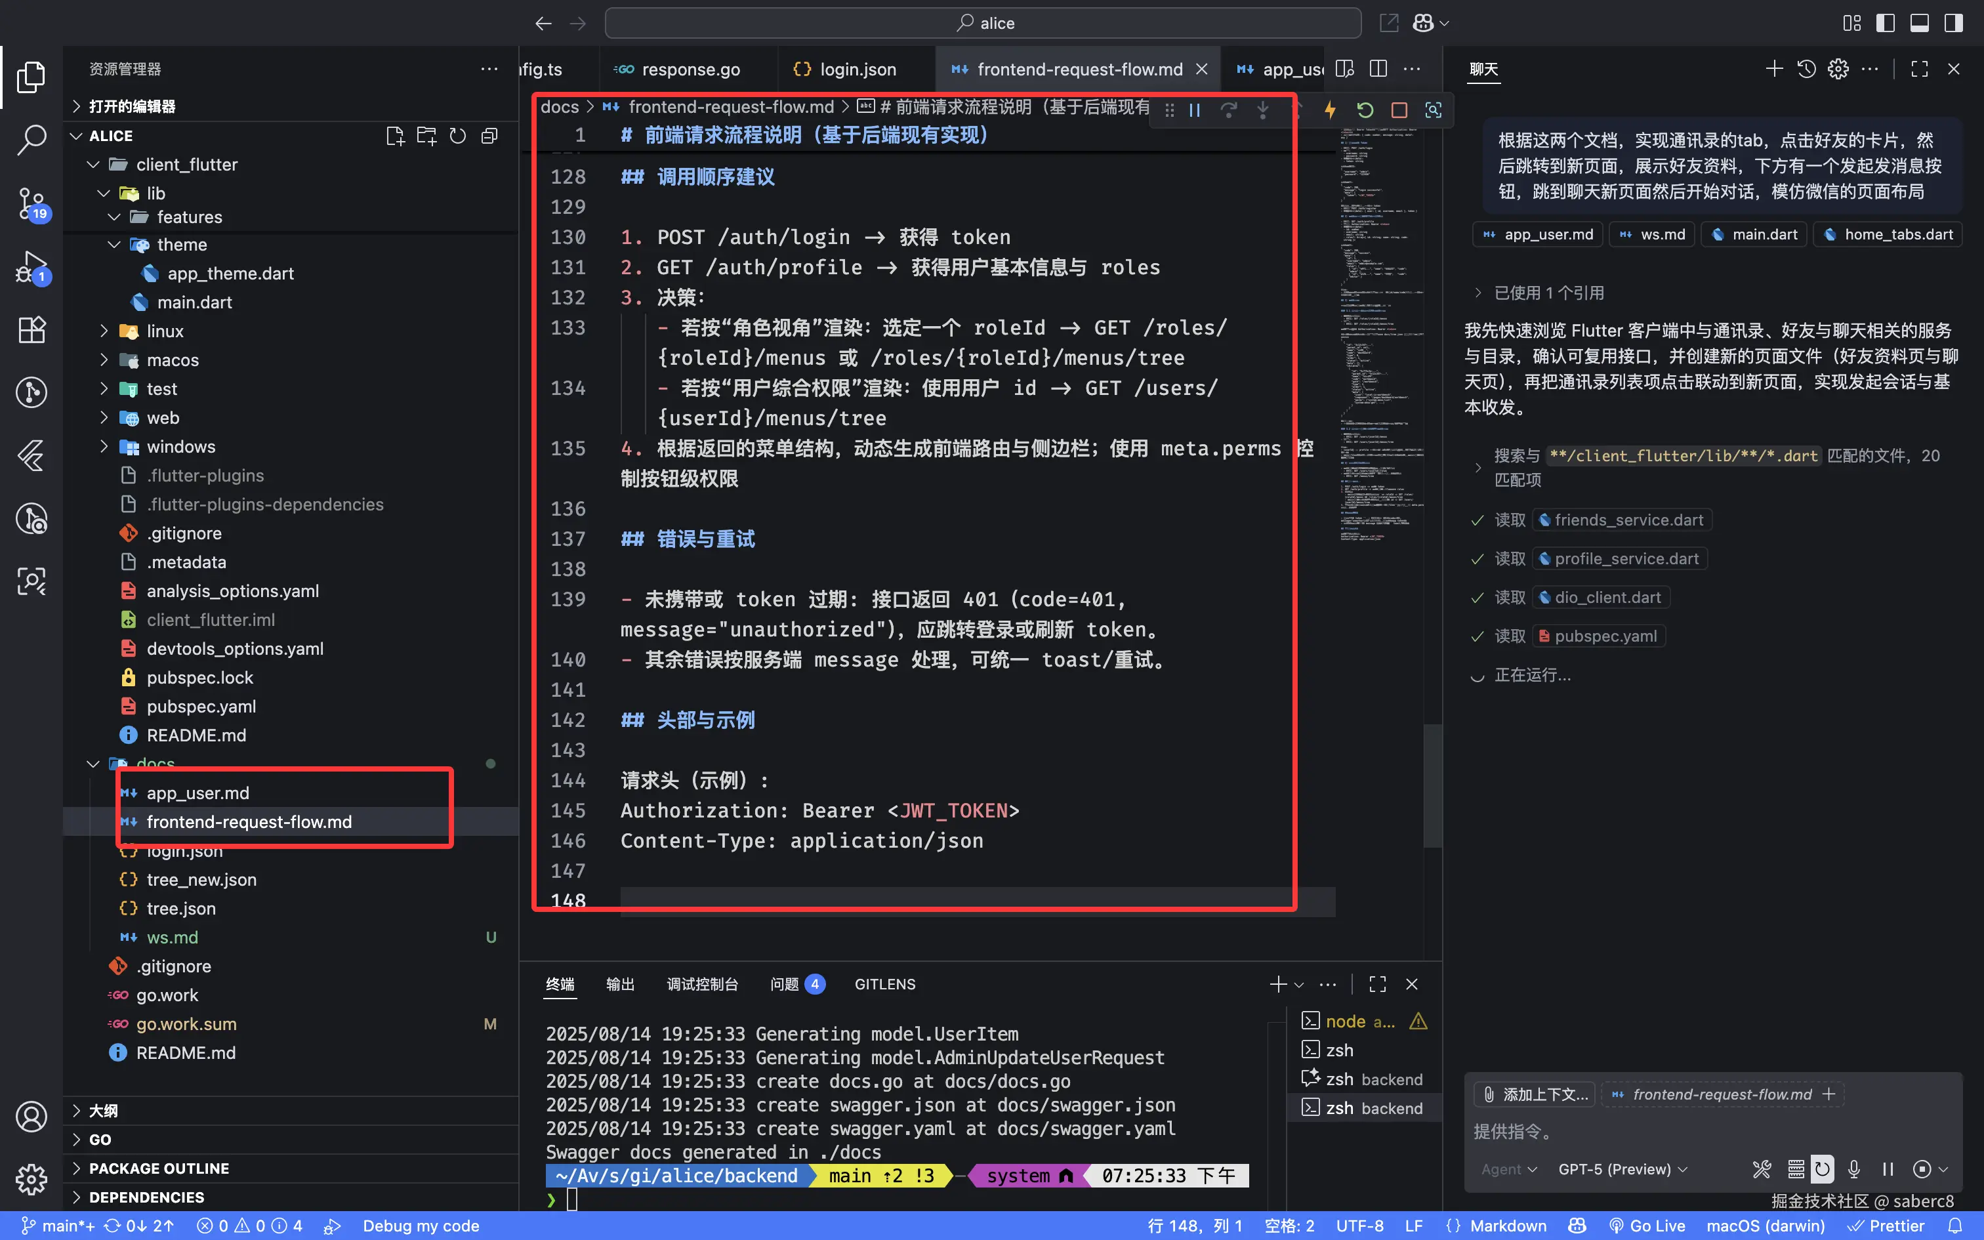Image resolution: width=1984 pixels, height=1240 pixels.
Task: Click the editor minimap overview
Action: coord(1382,328)
